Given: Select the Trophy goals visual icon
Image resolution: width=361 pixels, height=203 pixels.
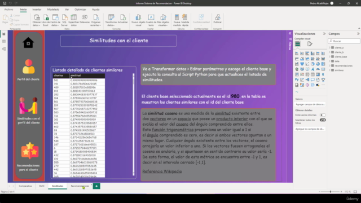Looking at the screenshot, I should 323,80.
